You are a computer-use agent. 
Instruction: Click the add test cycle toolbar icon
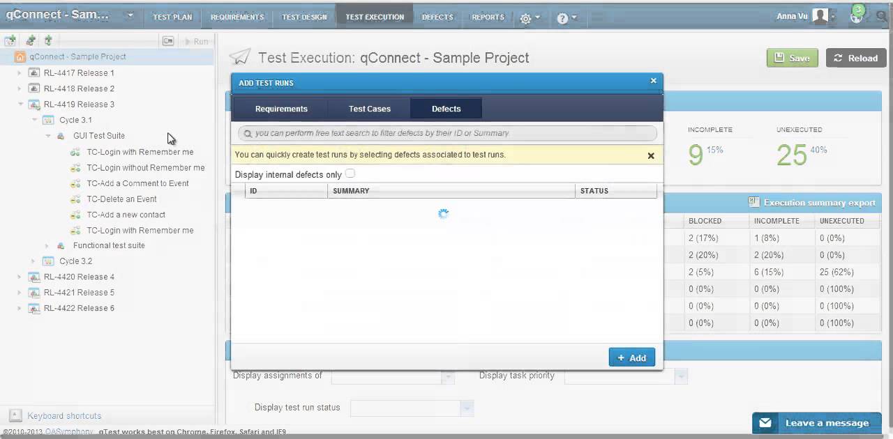(10, 41)
